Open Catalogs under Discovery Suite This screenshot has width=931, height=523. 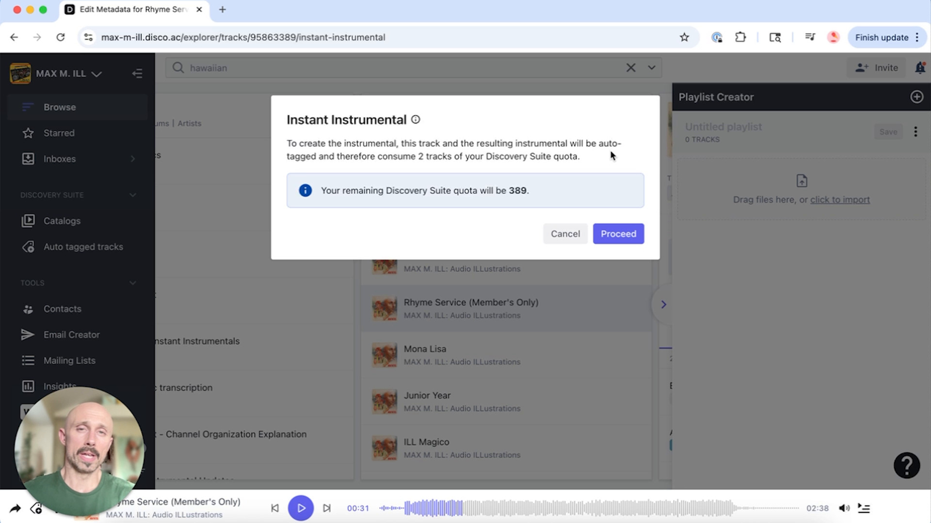tap(63, 220)
